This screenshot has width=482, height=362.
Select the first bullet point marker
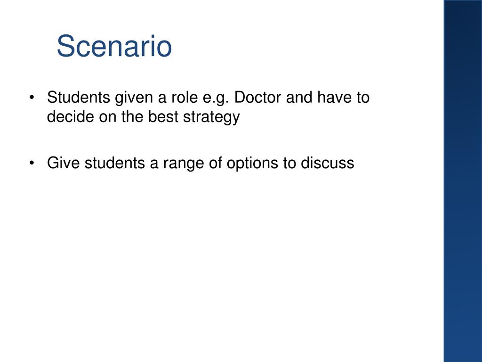point(32,98)
